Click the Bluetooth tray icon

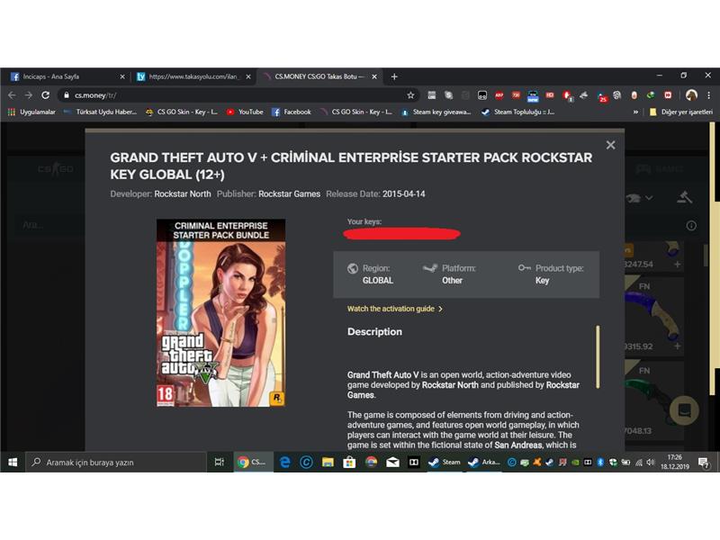tap(600, 463)
